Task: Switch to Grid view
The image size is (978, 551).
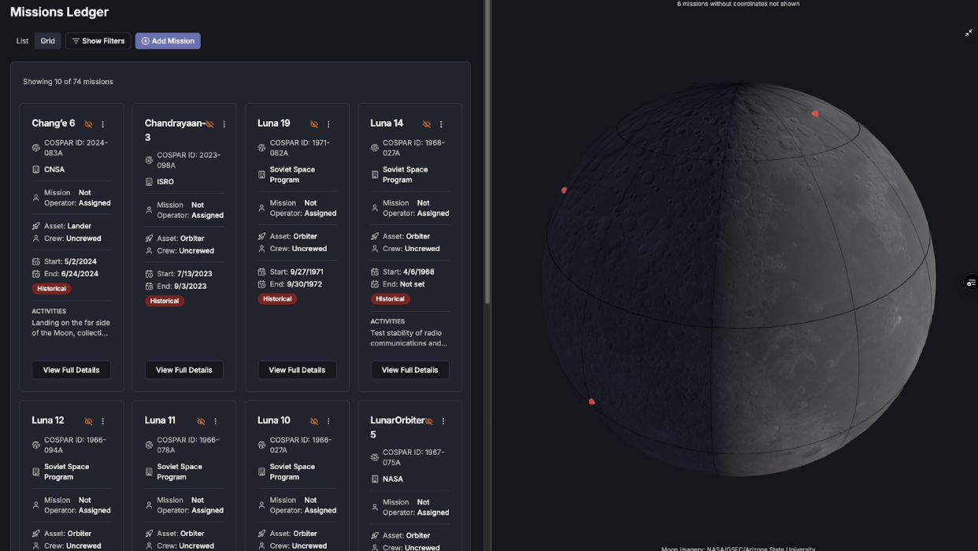Action: pyautogui.click(x=48, y=41)
